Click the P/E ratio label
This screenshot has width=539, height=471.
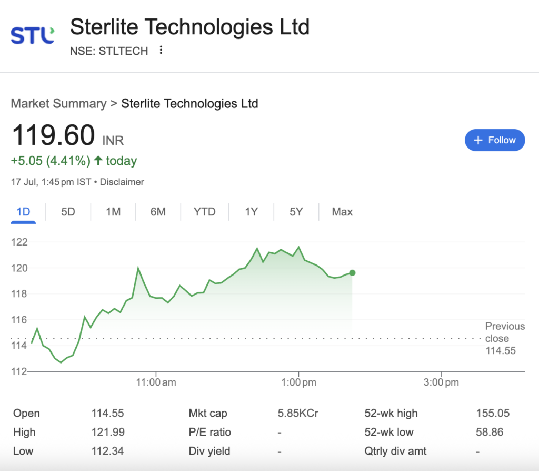pyautogui.click(x=209, y=432)
